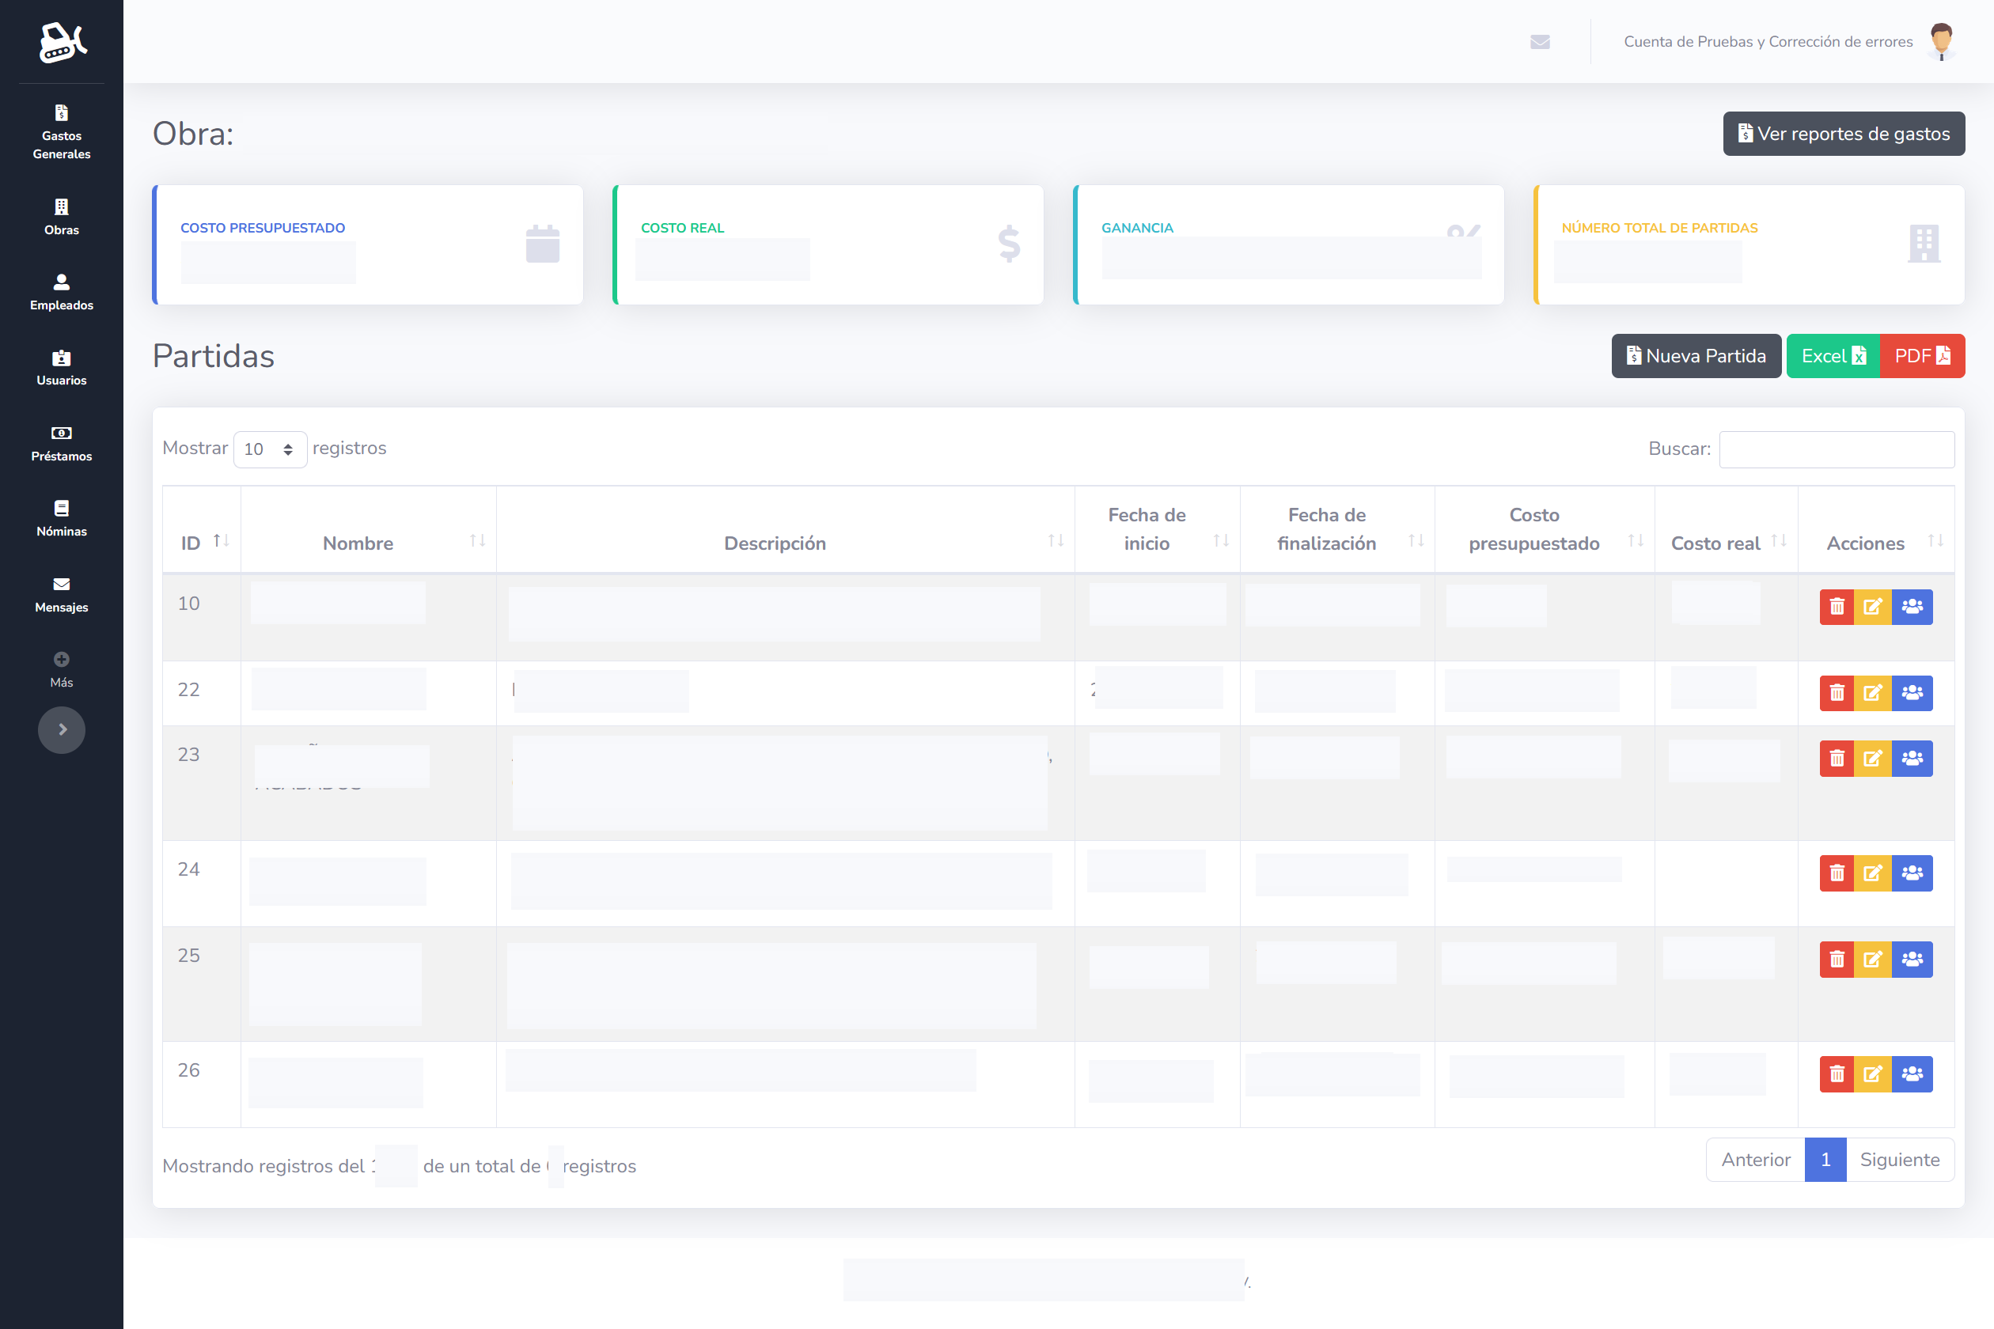This screenshot has width=1994, height=1329.
Task: Click Ver reportes de gastos button
Action: coord(1844,134)
